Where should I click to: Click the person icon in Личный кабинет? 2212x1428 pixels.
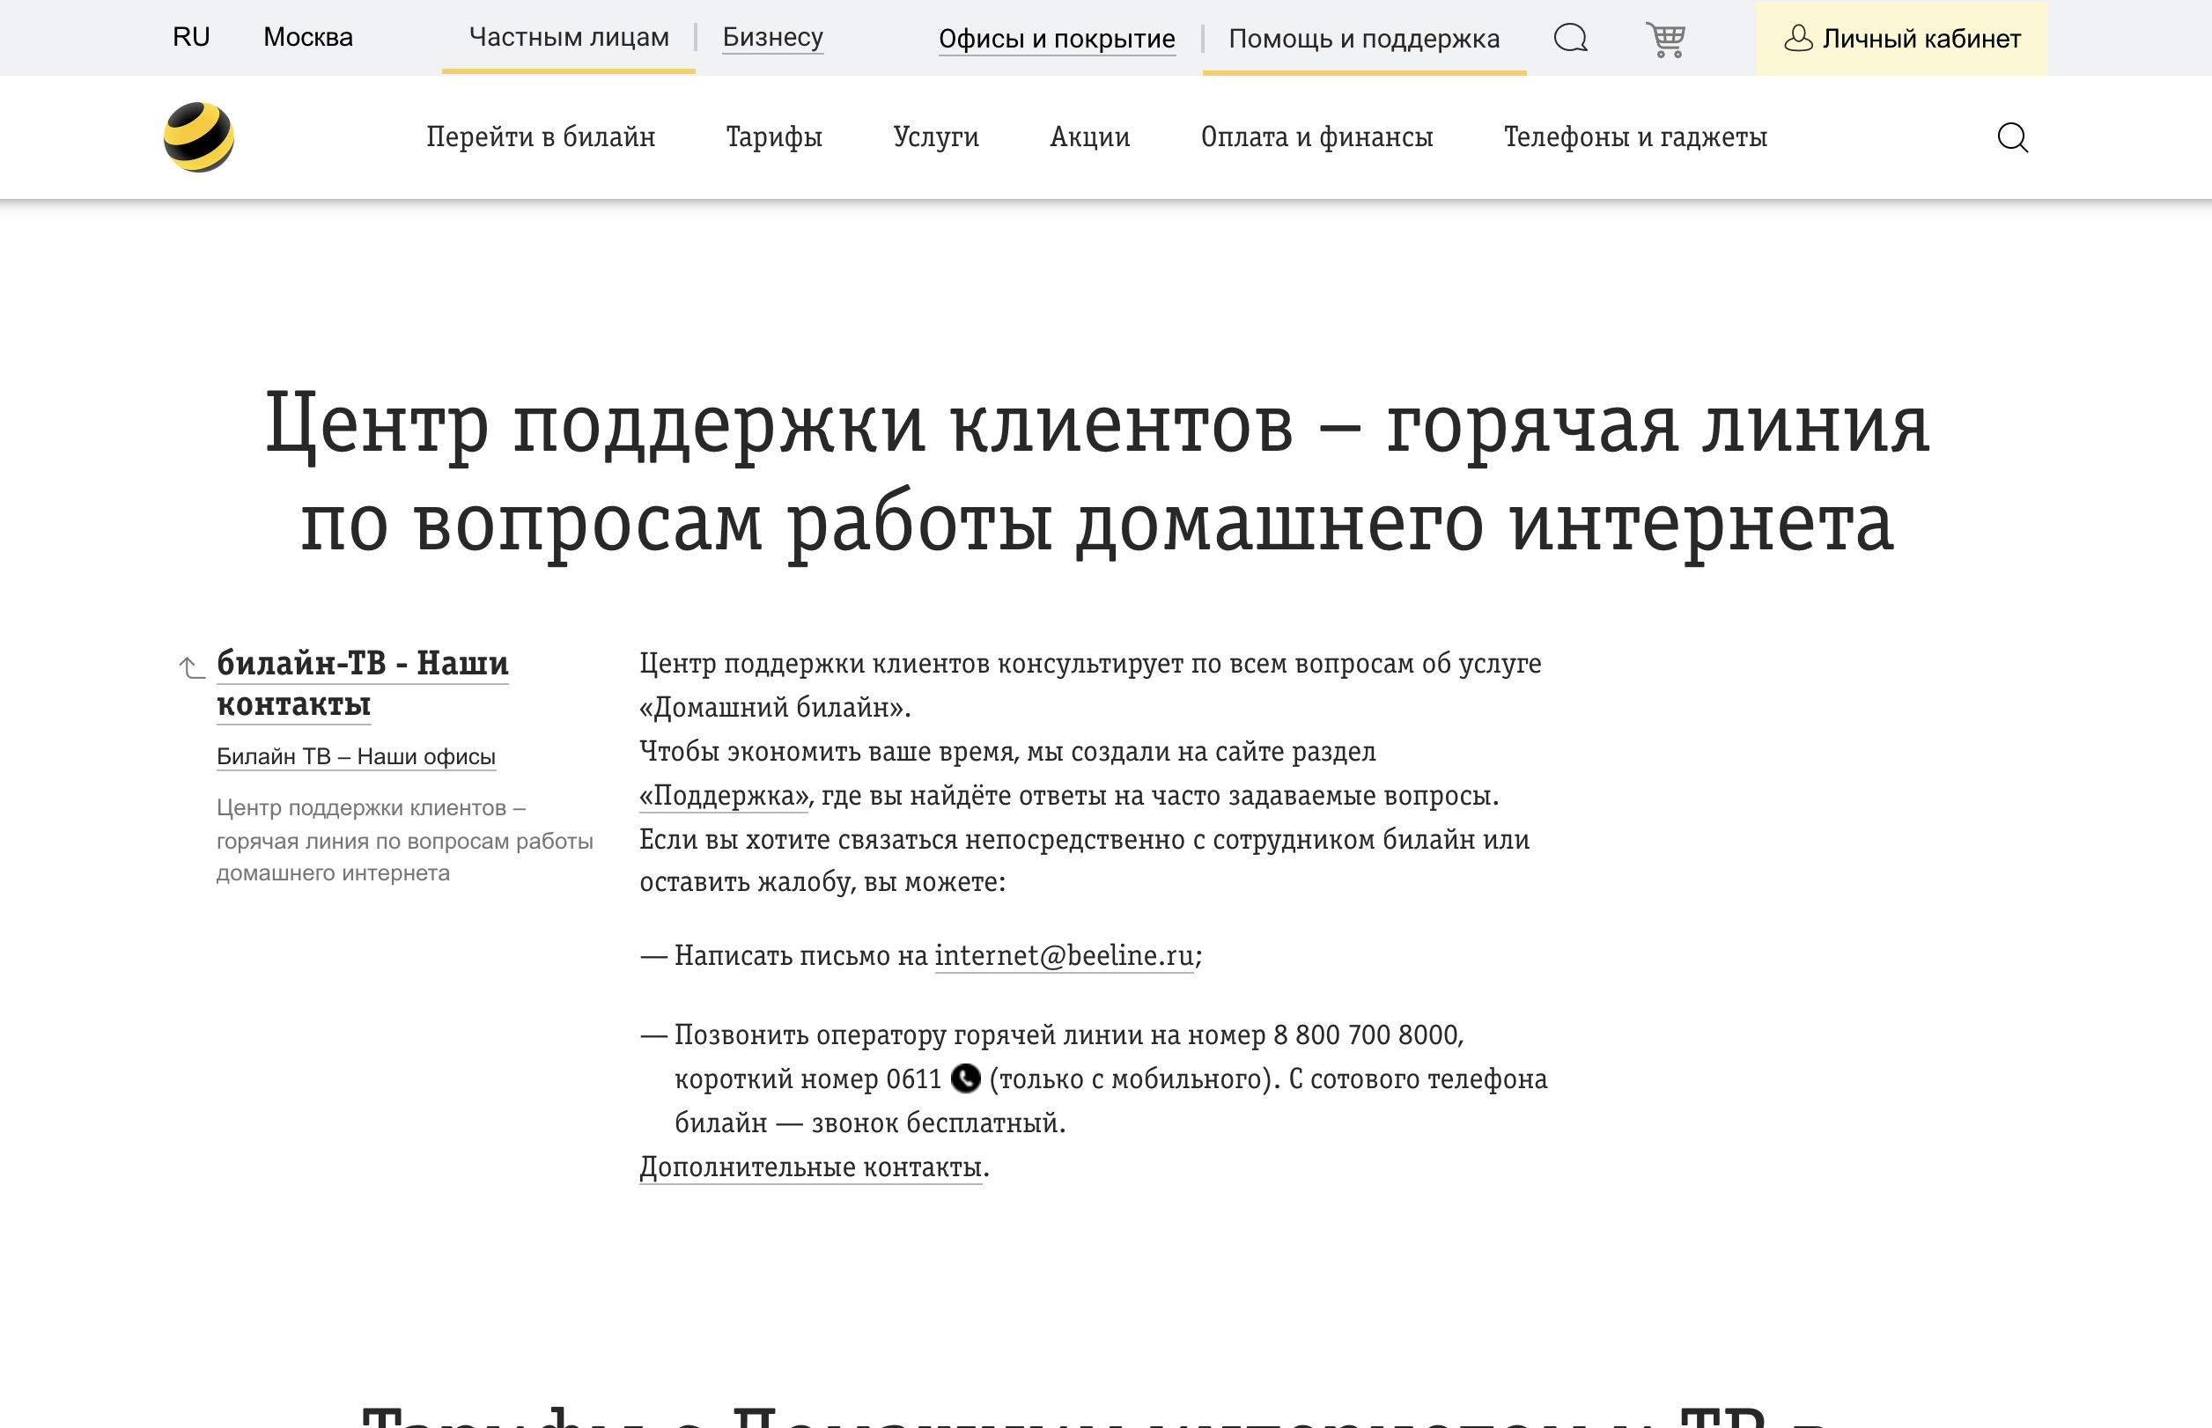click(x=1799, y=39)
